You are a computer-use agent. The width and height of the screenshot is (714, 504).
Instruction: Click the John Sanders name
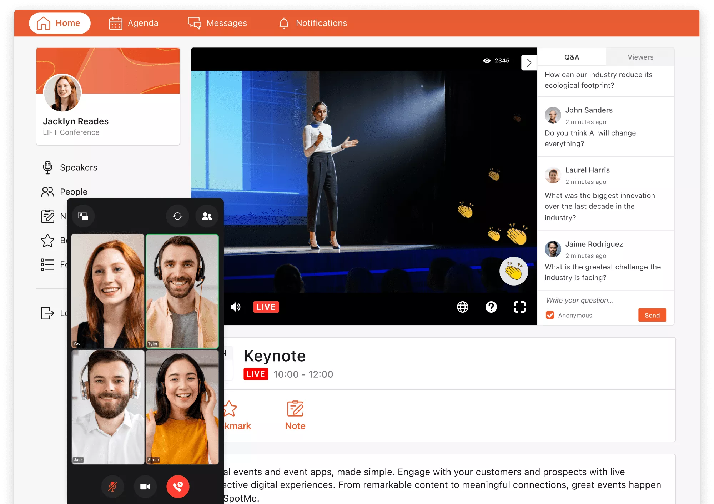tap(589, 110)
